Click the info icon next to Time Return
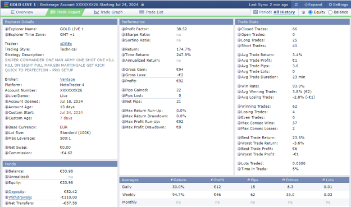Image resolution: width=351 pixels, height=207 pixels. [x=123, y=55]
